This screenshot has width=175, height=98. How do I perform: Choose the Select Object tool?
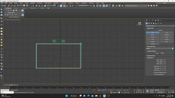click(24, 6)
